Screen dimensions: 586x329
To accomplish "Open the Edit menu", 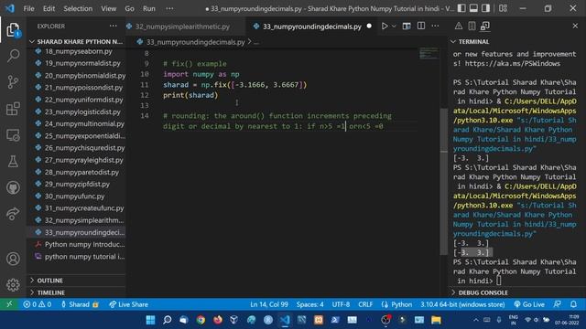I will (x=49, y=8).
